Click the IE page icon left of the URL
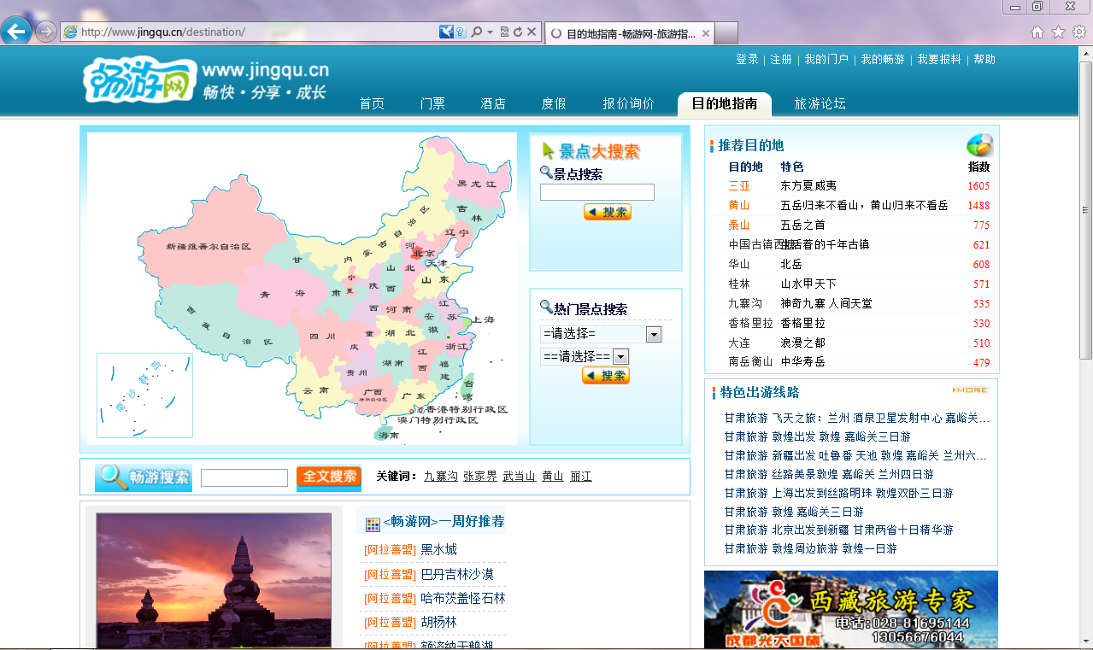The width and height of the screenshot is (1093, 650). coord(70,32)
